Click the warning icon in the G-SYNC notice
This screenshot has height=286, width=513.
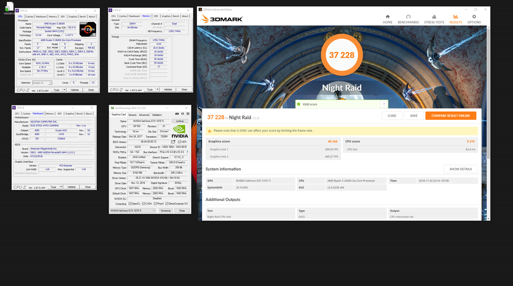tap(210, 131)
